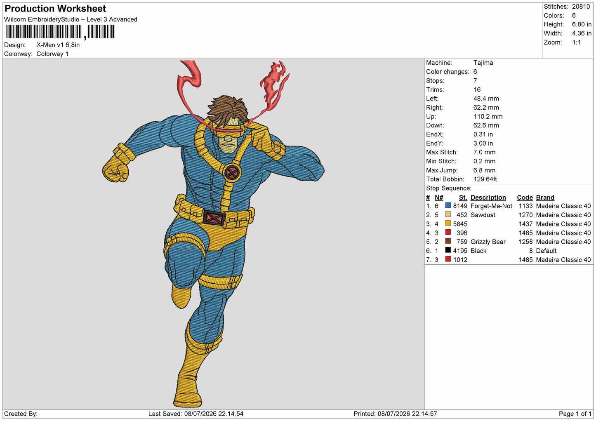Click the Cyclops embroidery design preview
Image resolution: width=596 pixels, height=421 pixels.
tap(213, 234)
